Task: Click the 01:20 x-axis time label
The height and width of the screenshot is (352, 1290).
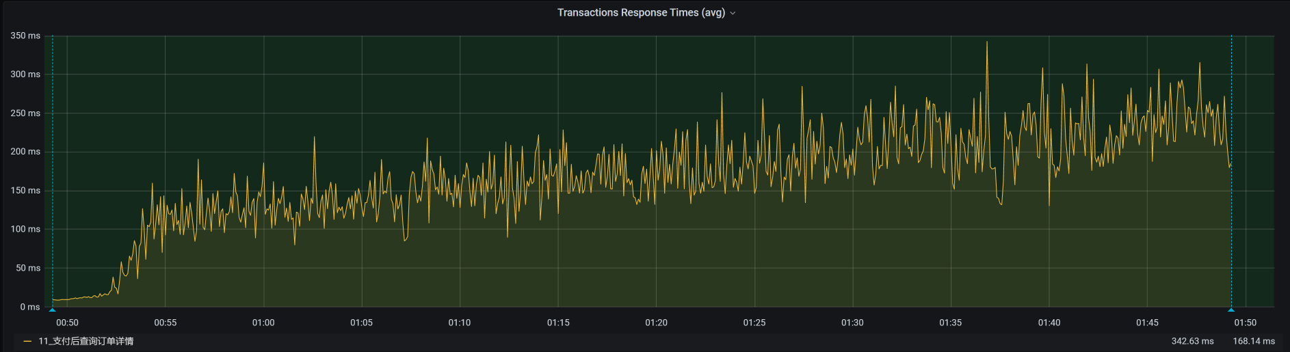Action: click(656, 323)
